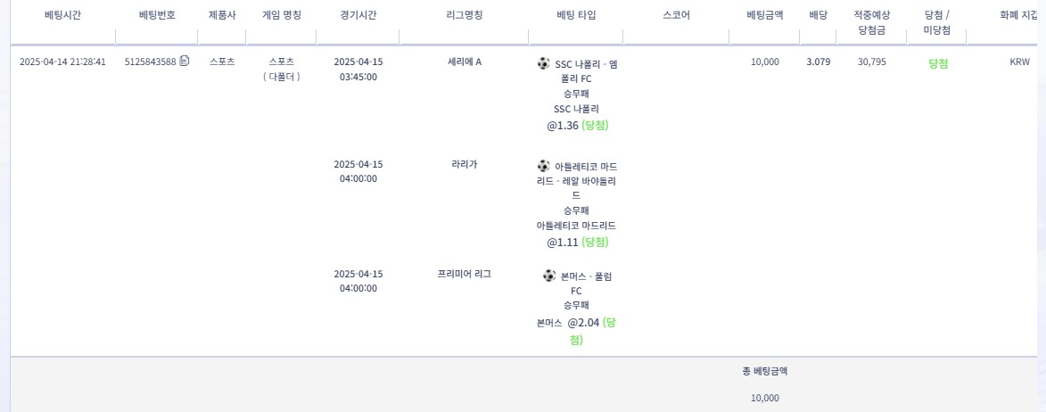The height and width of the screenshot is (412, 1046).
Task: Click the 3.079 total odds value
Action: point(819,62)
